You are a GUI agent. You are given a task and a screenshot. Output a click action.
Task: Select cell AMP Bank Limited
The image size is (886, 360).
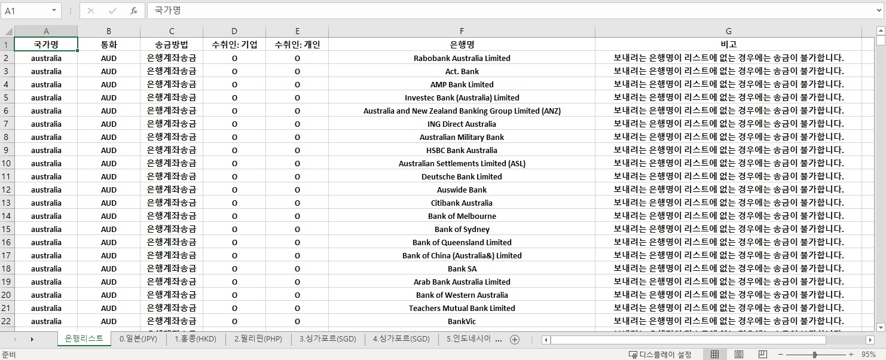coord(462,84)
